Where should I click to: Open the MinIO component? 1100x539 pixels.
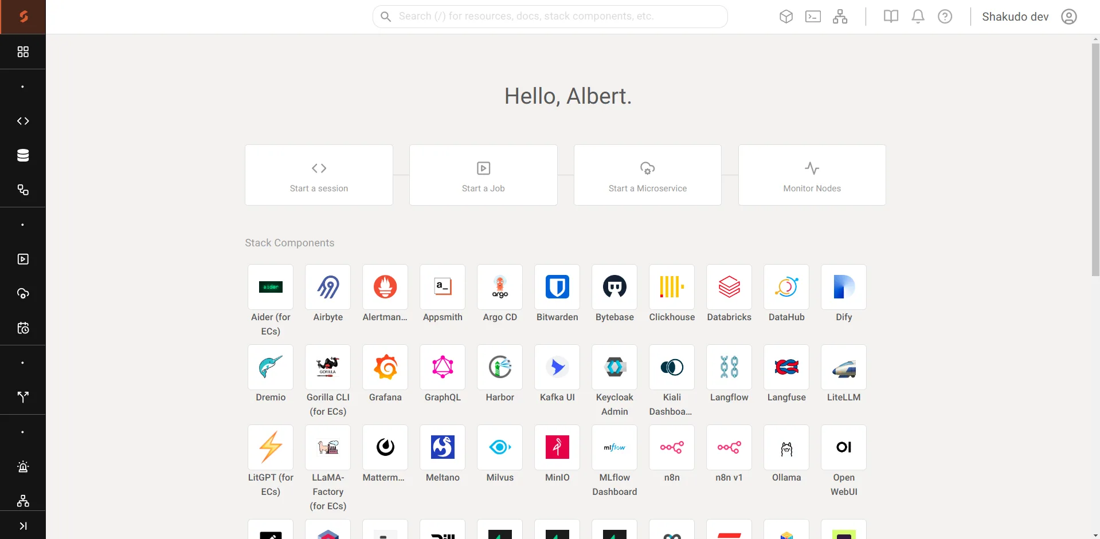[557, 447]
